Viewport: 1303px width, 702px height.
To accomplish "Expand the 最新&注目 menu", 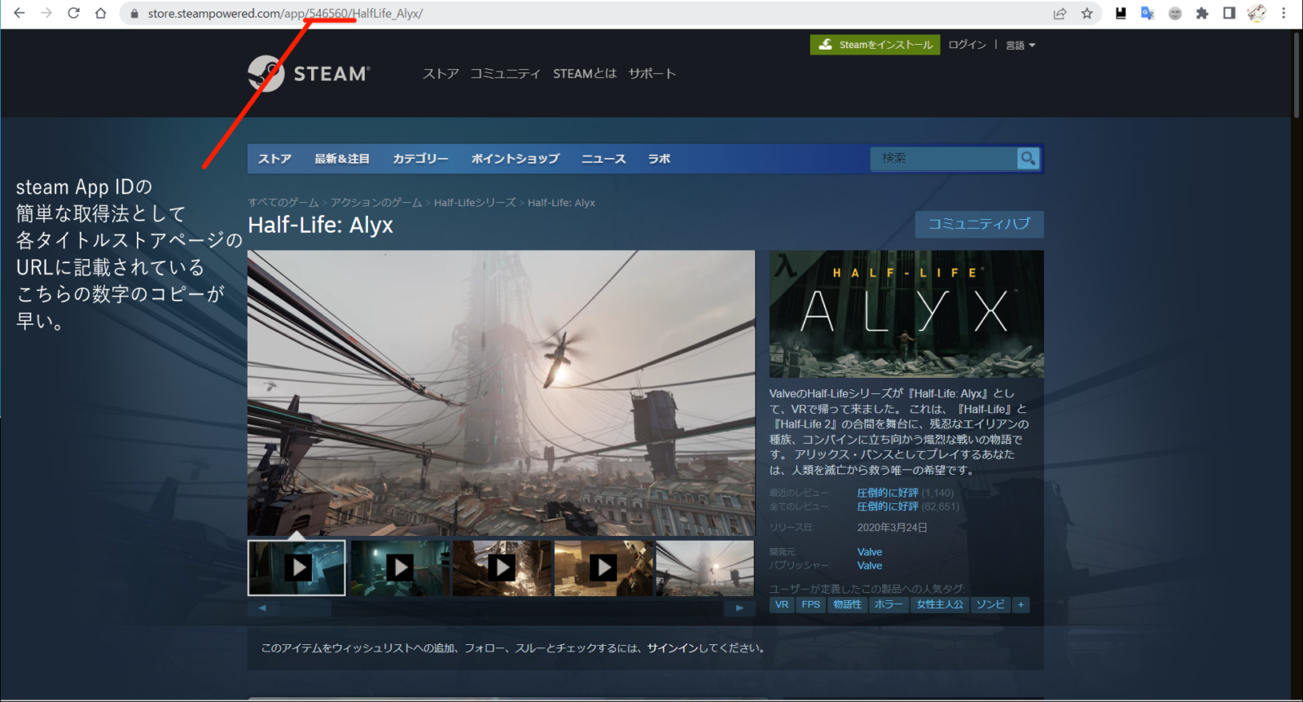I will click(342, 159).
